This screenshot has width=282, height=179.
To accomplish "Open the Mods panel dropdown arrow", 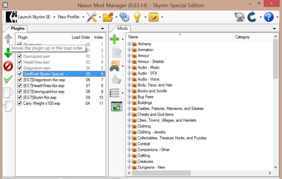I will point(274,29).
